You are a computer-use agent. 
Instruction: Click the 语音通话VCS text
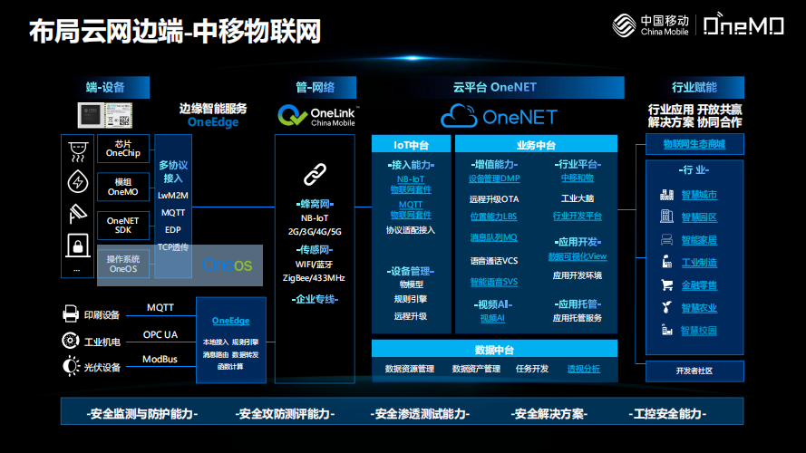(x=493, y=260)
